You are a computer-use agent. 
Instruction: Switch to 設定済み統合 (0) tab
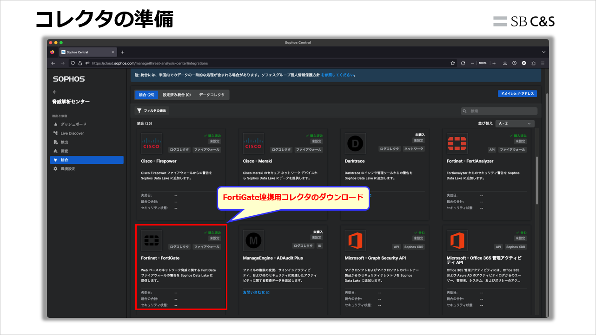(x=177, y=95)
